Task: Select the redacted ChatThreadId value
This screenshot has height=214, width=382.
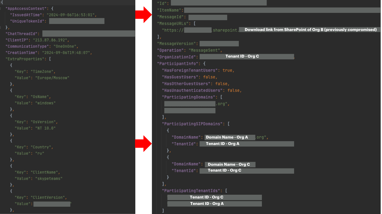Action: point(89,34)
